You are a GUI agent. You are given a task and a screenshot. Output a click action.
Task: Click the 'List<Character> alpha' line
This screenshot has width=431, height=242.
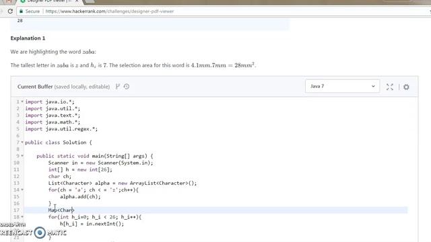click(x=123, y=183)
